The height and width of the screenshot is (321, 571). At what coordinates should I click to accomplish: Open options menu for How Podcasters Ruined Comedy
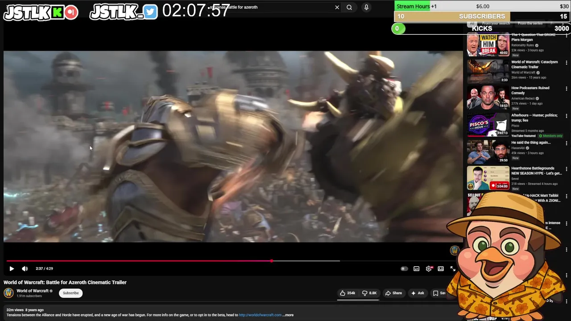(x=567, y=89)
